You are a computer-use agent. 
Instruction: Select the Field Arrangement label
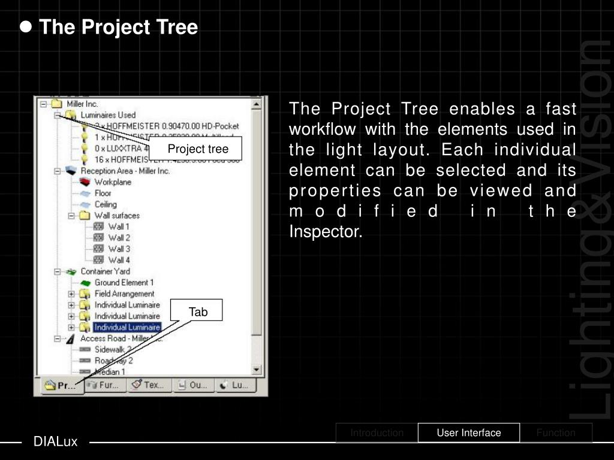(125, 293)
